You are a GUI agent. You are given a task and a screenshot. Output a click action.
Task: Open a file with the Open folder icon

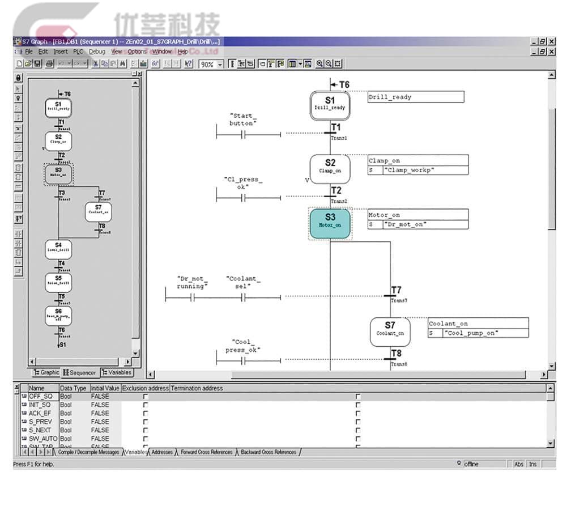coord(29,64)
